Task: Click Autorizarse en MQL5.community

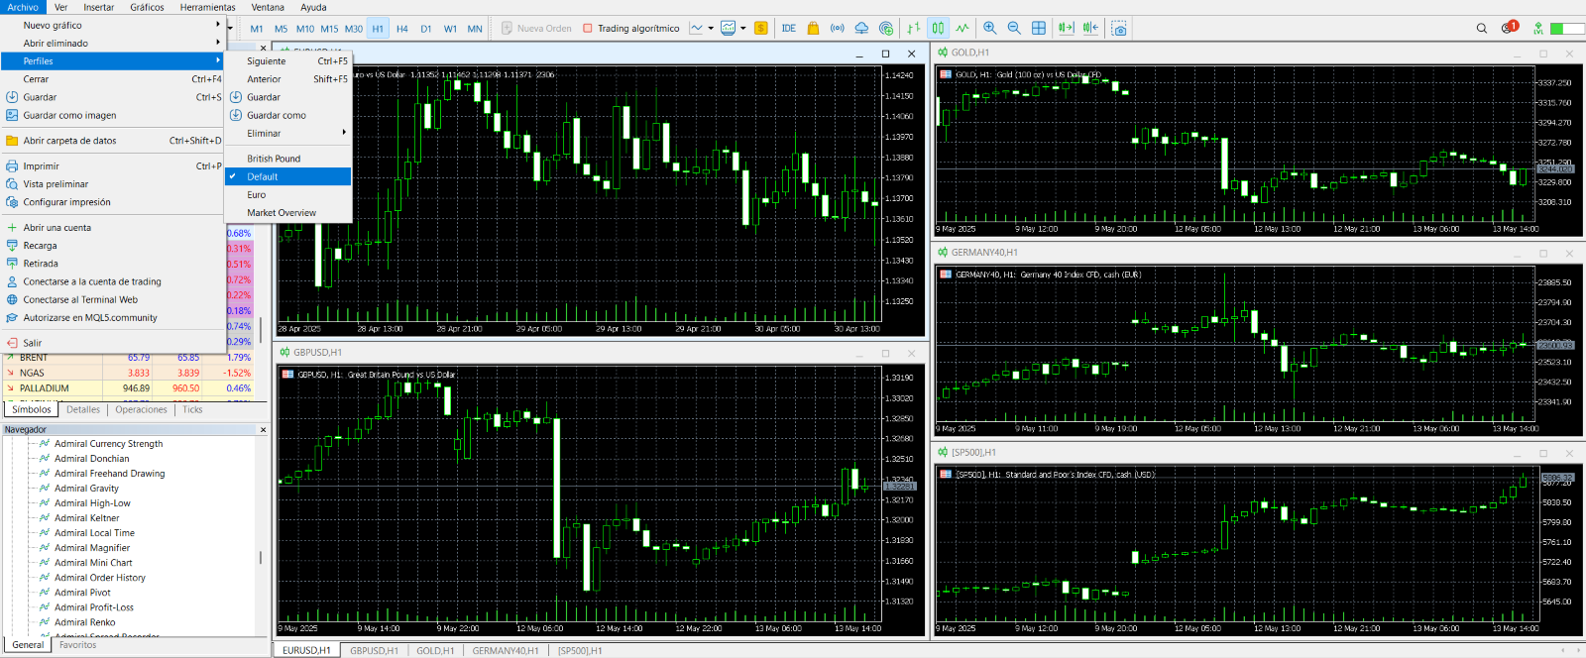Action: click(112, 318)
